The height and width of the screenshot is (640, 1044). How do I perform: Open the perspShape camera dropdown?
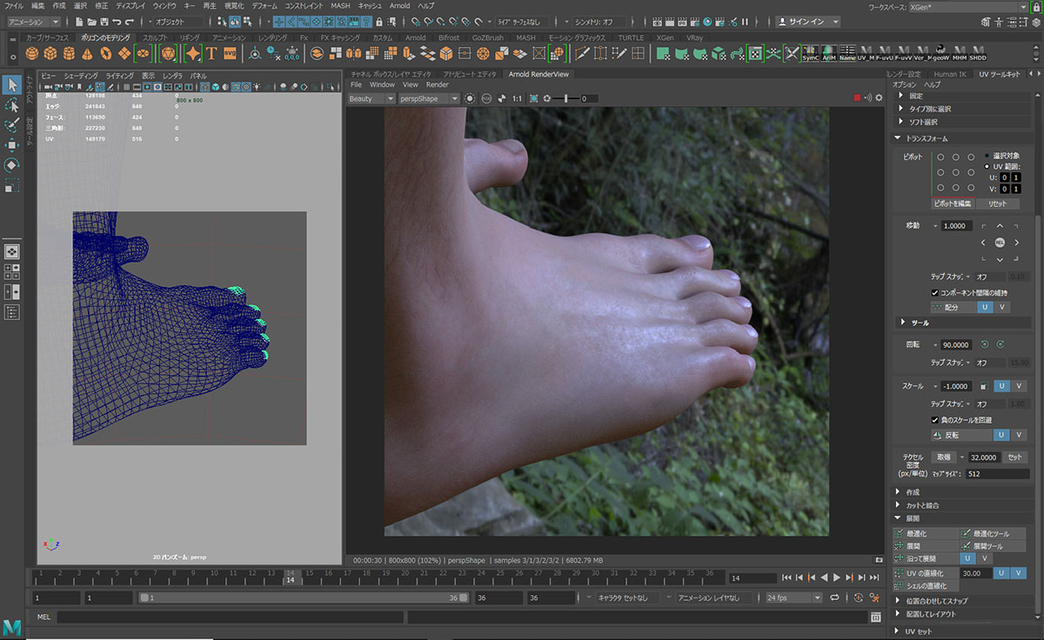point(431,98)
